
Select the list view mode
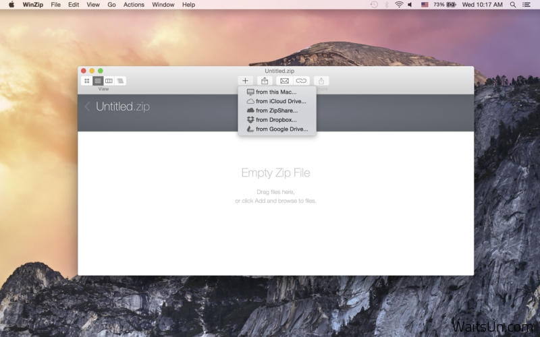point(98,81)
